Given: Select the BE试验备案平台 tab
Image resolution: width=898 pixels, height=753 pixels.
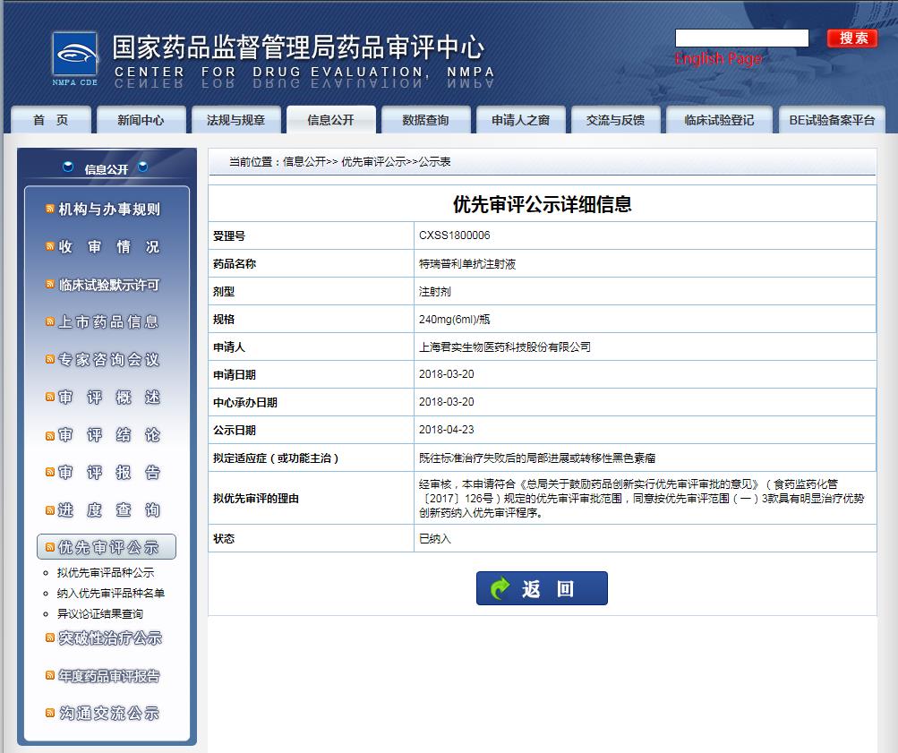Looking at the screenshot, I should [831, 120].
